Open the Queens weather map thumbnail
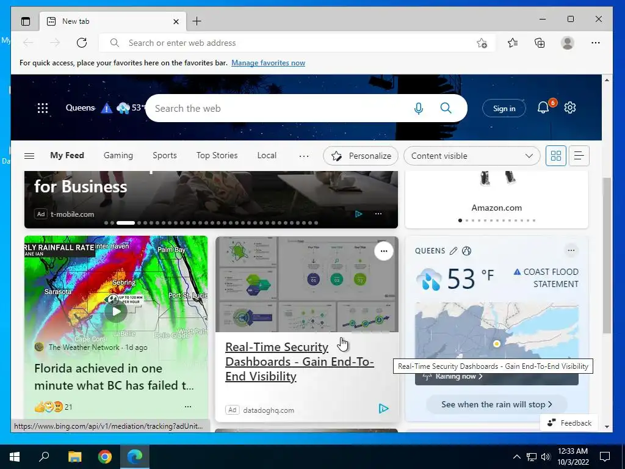The image size is (625, 469). click(x=497, y=336)
